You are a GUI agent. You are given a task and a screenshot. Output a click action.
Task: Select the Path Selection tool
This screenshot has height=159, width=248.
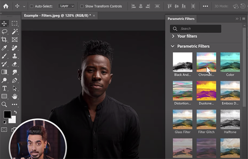point(14,88)
